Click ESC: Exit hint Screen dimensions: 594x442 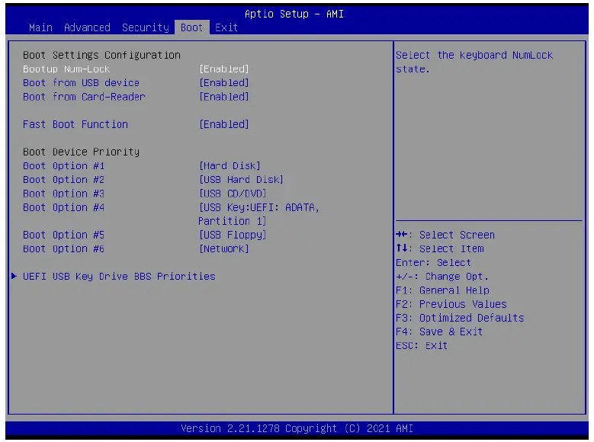(422, 346)
